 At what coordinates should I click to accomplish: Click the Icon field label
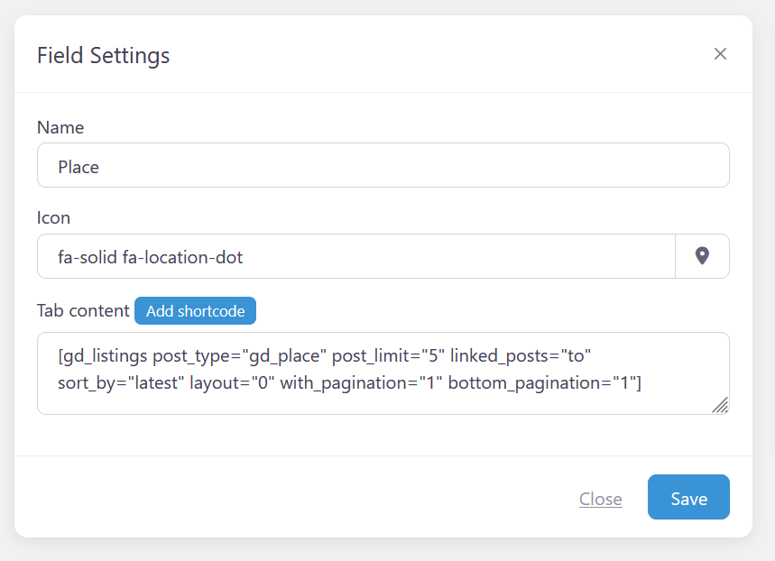(x=53, y=217)
